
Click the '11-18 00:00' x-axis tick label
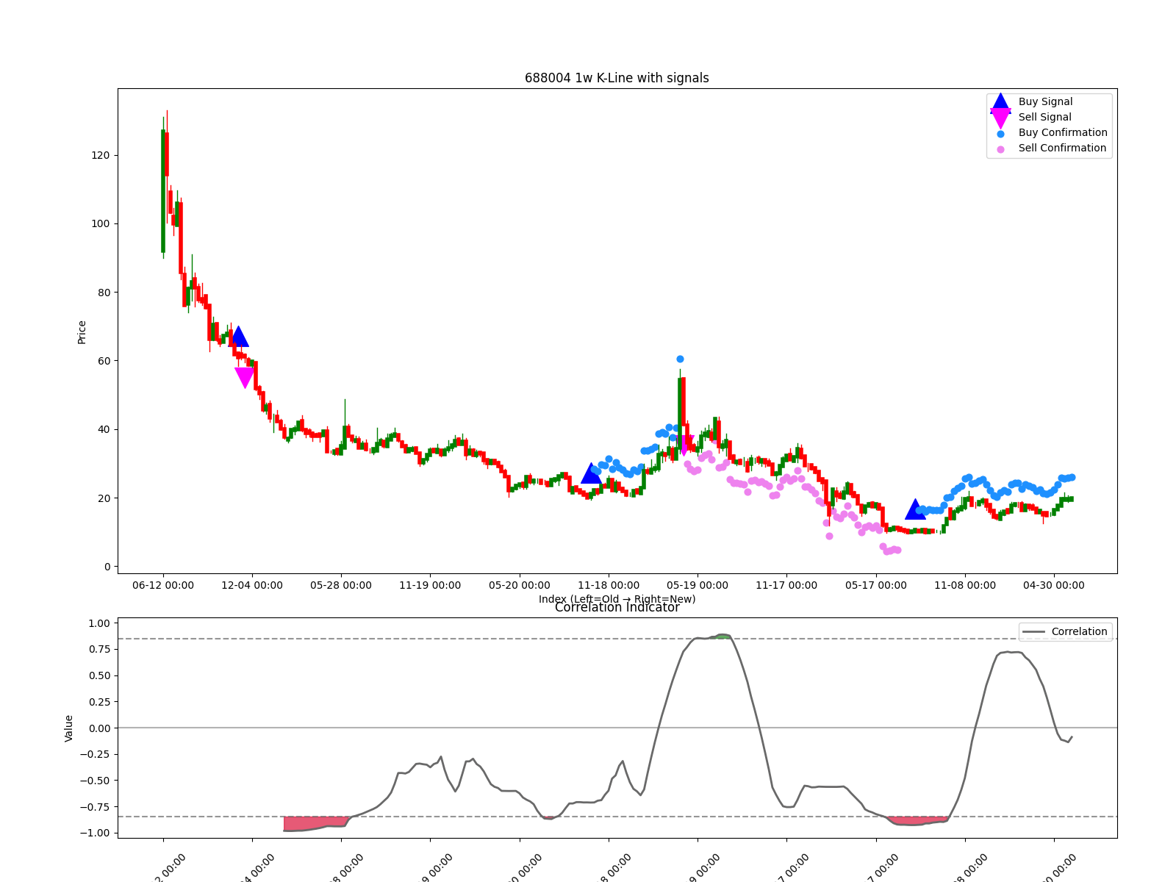pyautogui.click(x=609, y=585)
